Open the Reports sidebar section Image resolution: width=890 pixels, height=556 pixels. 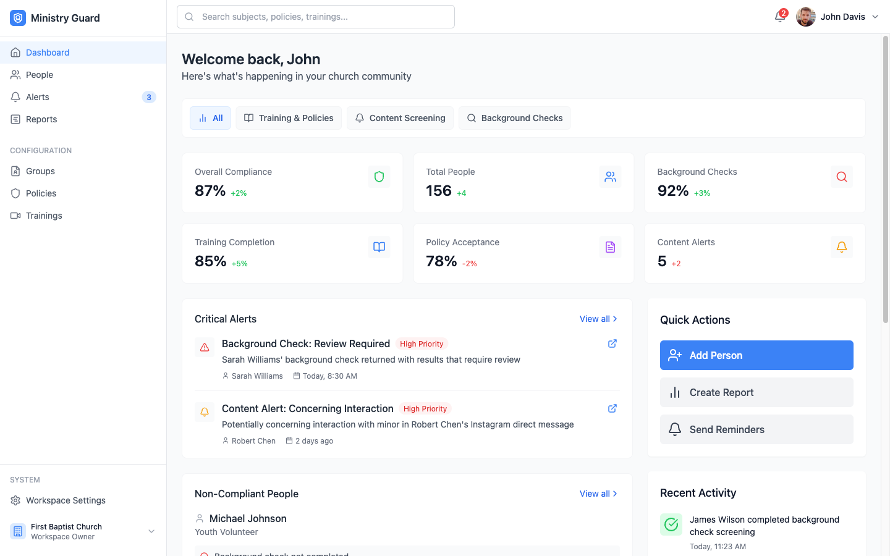point(41,119)
